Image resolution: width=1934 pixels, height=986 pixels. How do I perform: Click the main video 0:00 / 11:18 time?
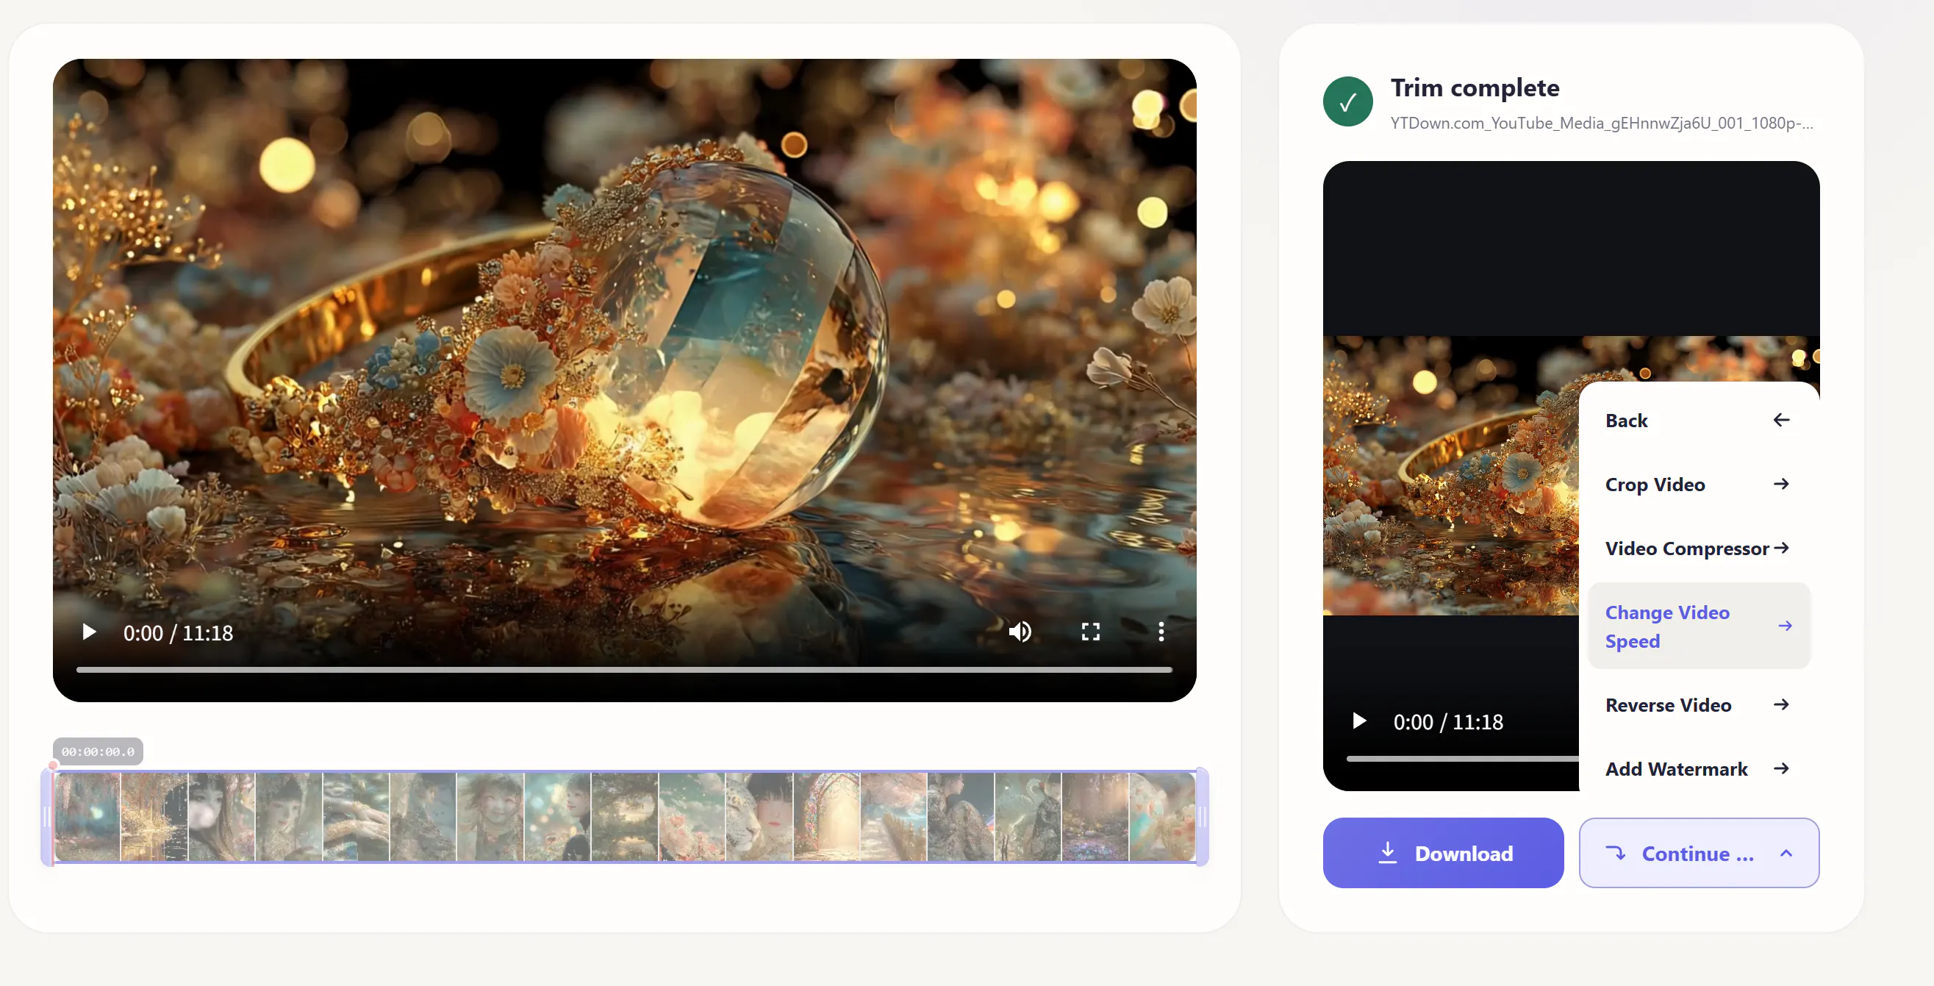[178, 633]
